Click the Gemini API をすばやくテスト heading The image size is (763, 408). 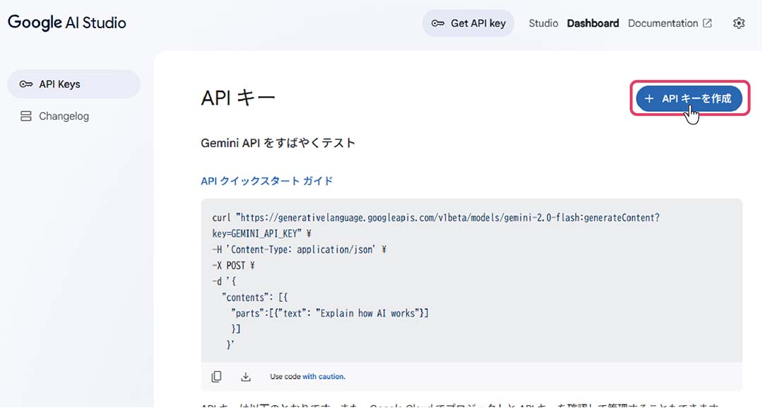tap(278, 143)
